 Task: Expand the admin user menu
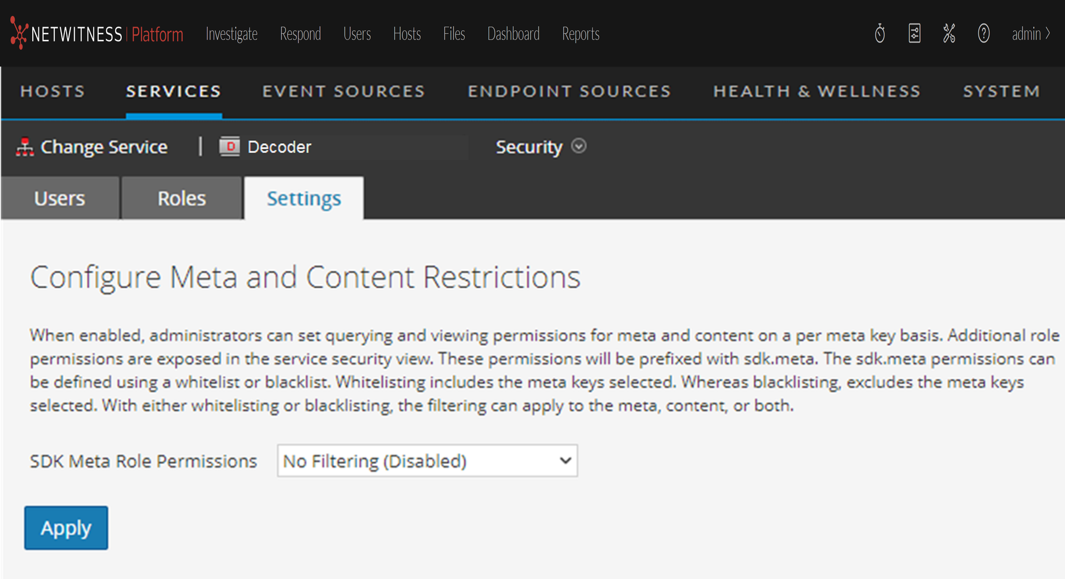pos(1030,34)
